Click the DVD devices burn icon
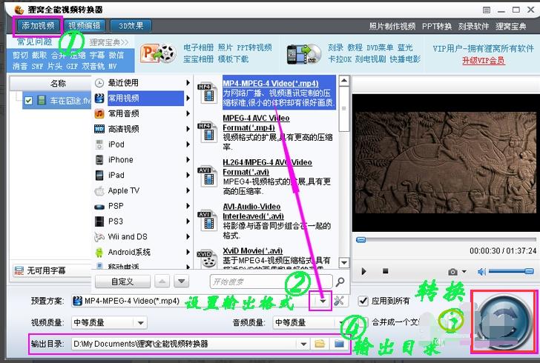540x363 pixels. pyautogui.click(x=304, y=54)
